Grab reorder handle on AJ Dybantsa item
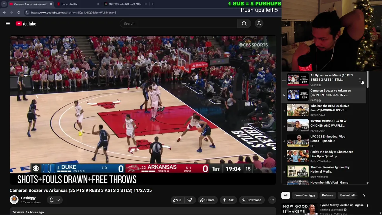Viewport: 382px width, 215px height. click(x=284, y=80)
